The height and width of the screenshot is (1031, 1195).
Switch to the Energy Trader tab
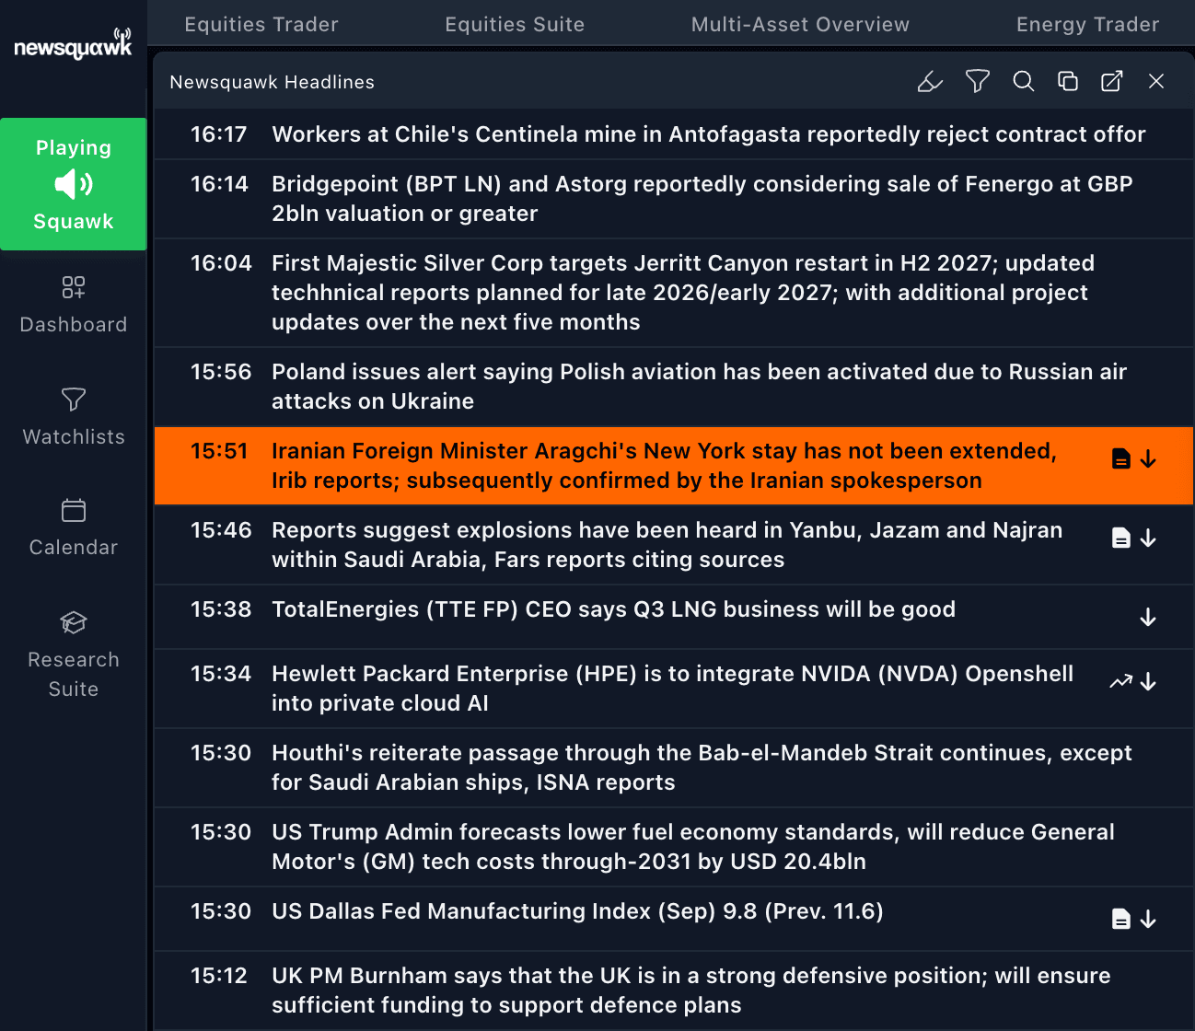(x=1087, y=25)
